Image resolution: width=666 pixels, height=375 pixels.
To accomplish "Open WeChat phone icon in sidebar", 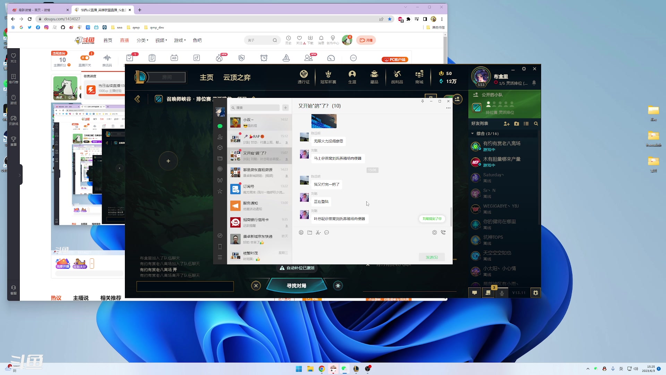I will [220, 247].
